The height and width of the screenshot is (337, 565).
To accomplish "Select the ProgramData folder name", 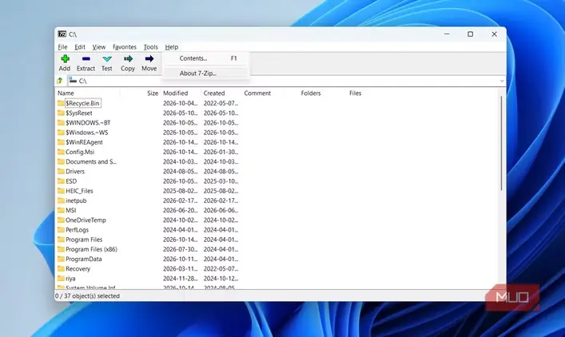I will [x=84, y=259].
